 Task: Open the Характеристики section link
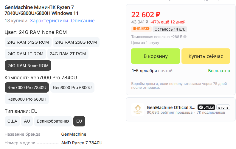coord(49,21)
